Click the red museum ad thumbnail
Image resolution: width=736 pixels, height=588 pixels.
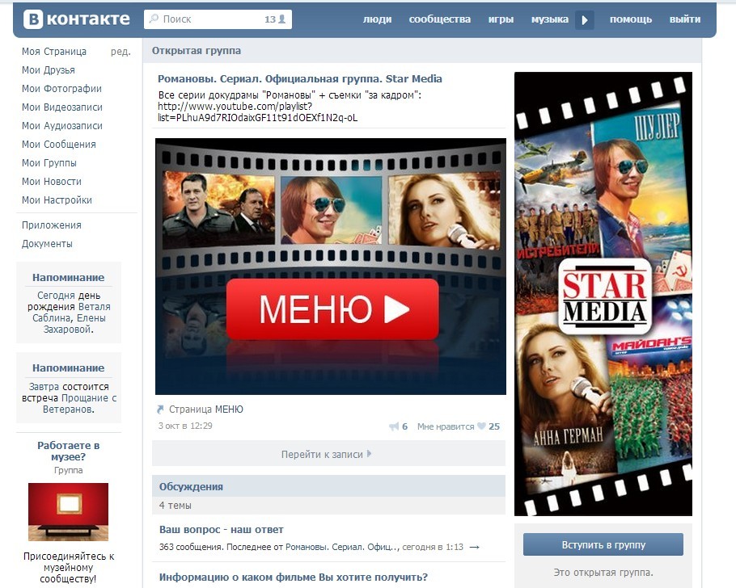pyautogui.click(x=68, y=512)
